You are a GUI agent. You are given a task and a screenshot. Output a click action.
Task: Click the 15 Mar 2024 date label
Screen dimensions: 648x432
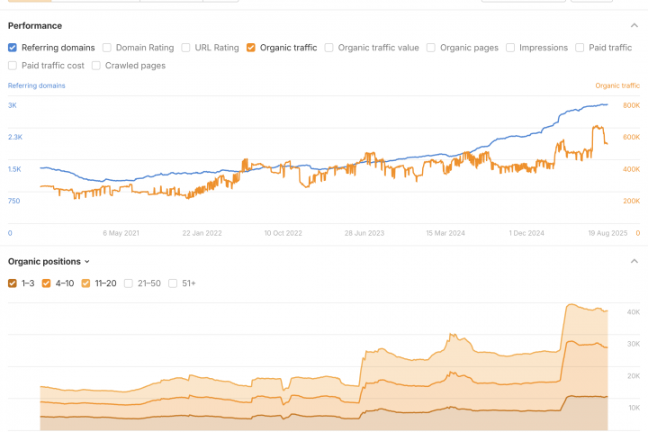(x=445, y=233)
